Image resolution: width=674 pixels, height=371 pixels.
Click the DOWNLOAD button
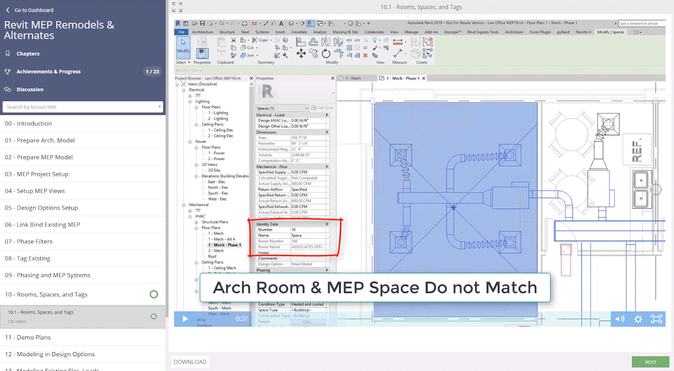tap(190, 362)
